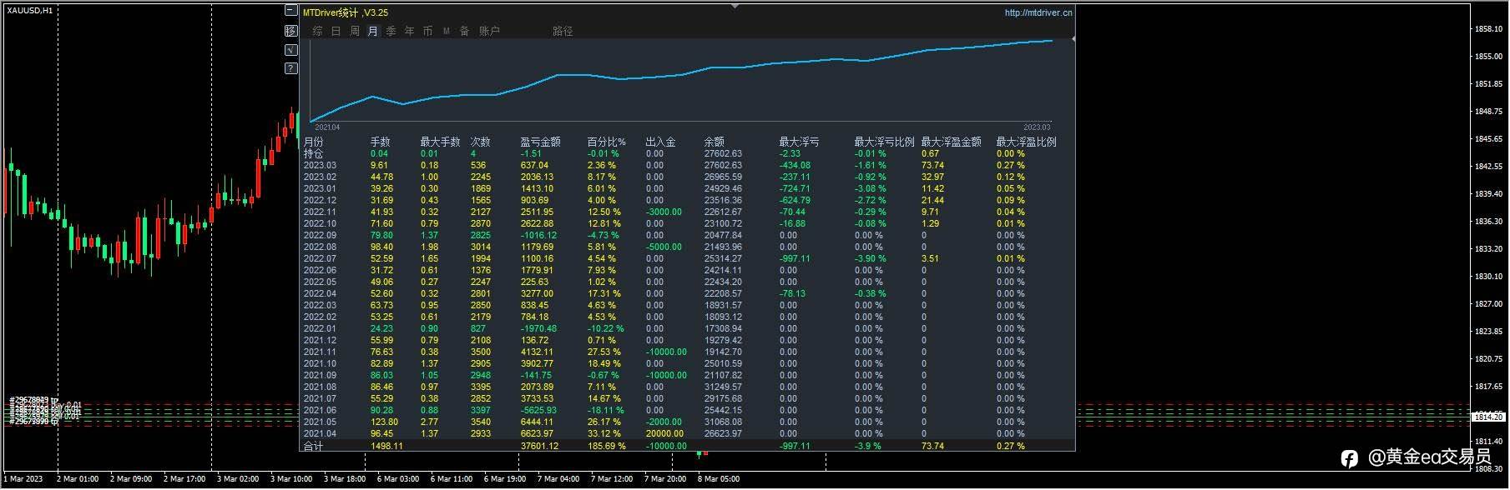This screenshot has width=1510, height=490.
Task: Select the 周 weekly statistics tab
Action: point(354,31)
